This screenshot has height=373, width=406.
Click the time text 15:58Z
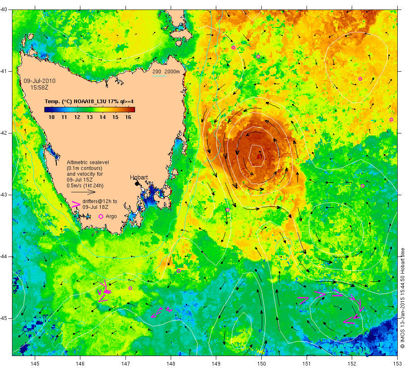pos(39,87)
